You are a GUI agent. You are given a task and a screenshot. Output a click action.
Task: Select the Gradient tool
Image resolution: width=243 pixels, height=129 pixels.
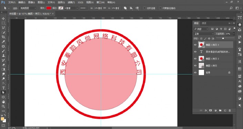tap(3, 69)
